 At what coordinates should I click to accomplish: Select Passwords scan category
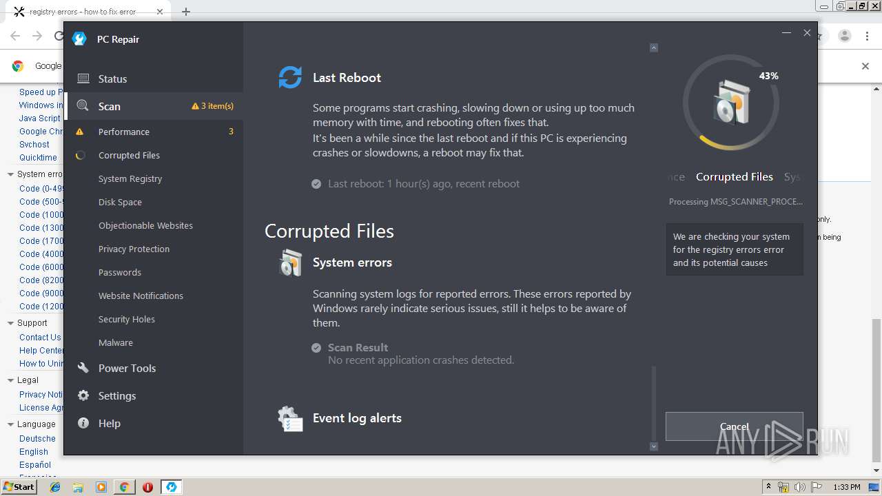pyautogui.click(x=154, y=272)
